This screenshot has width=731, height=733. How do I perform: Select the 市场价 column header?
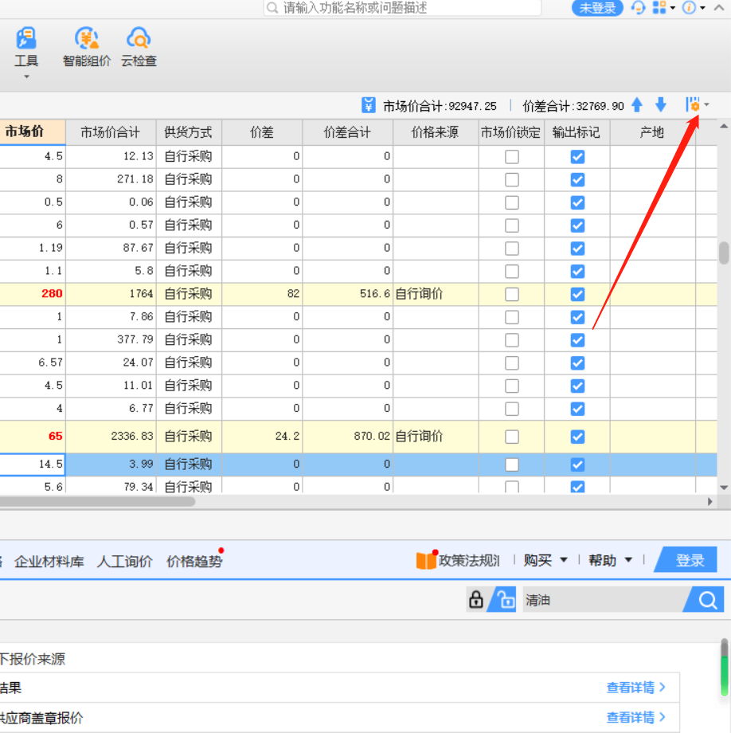pos(32,132)
